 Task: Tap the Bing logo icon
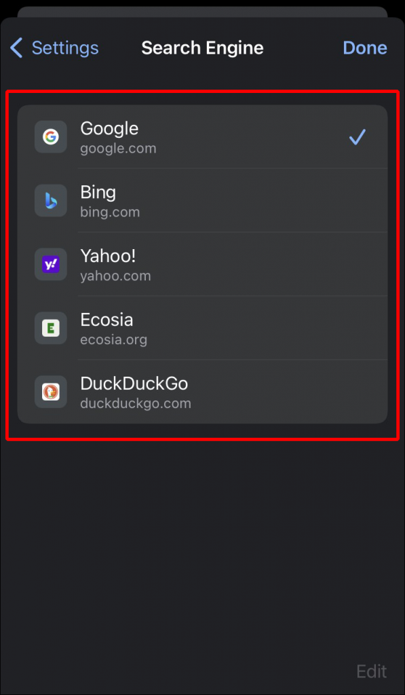pyautogui.click(x=51, y=200)
